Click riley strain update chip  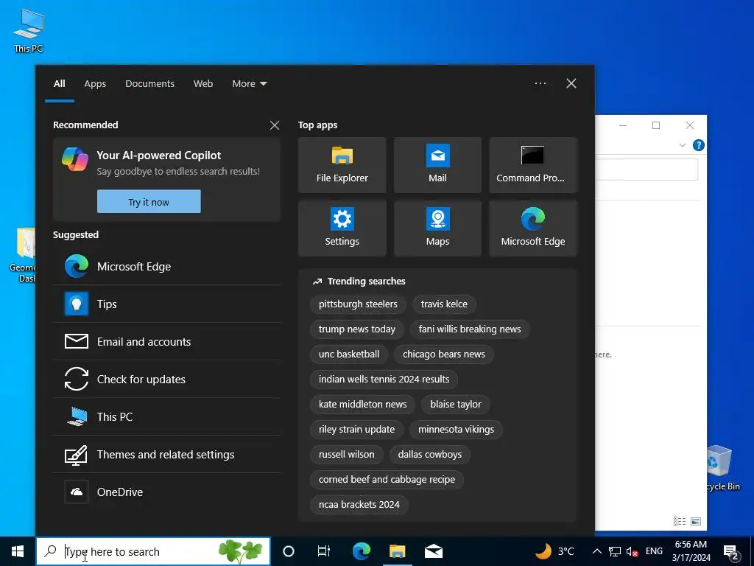point(356,429)
